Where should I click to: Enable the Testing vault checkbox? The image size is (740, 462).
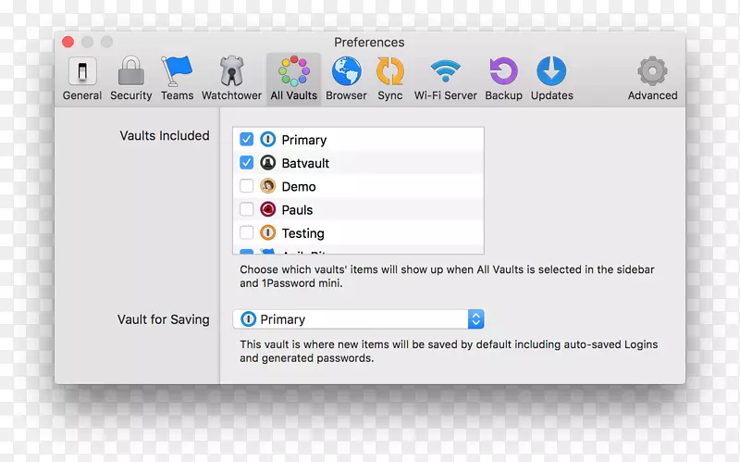click(246, 232)
